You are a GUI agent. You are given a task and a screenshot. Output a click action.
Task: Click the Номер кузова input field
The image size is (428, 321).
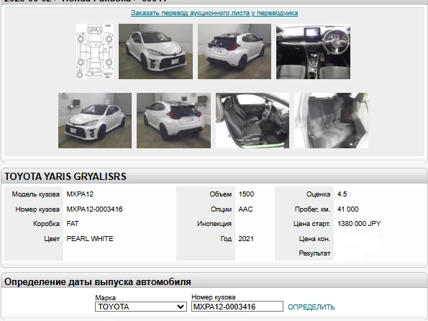(237, 307)
